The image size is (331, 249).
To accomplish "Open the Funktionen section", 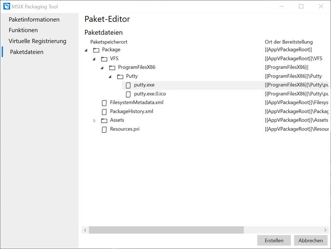I will click(x=23, y=30).
